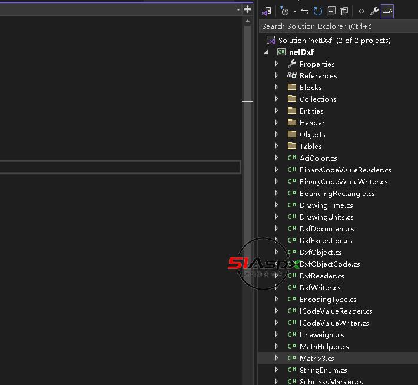Select the Solution 'netDxf' root node
This screenshot has height=385, width=418.
coord(334,41)
